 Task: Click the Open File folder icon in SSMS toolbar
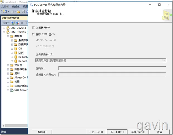click(x=19, y=11)
